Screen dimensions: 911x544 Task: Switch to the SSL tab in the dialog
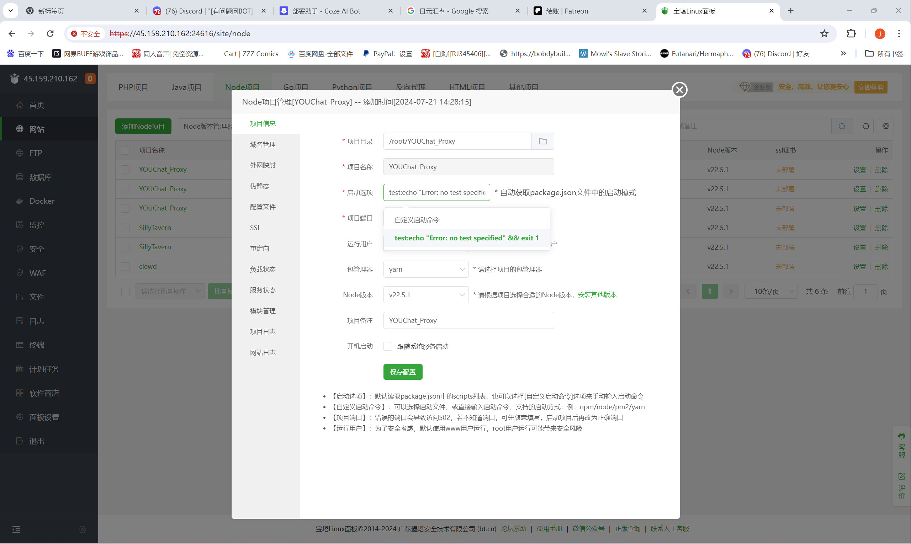[255, 227]
